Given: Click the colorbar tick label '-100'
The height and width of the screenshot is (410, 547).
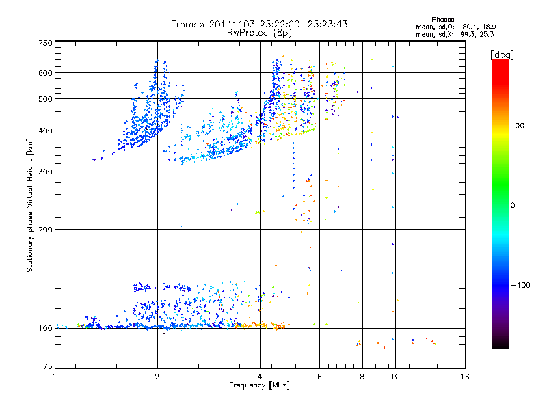Looking at the screenshot, I should tap(520, 285).
